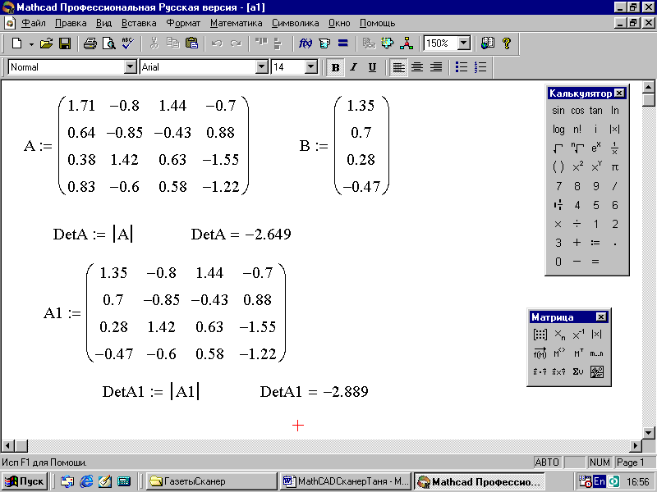Click the spell check ABC icon
Screen dimensions: 657x492
tap(128, 43)
